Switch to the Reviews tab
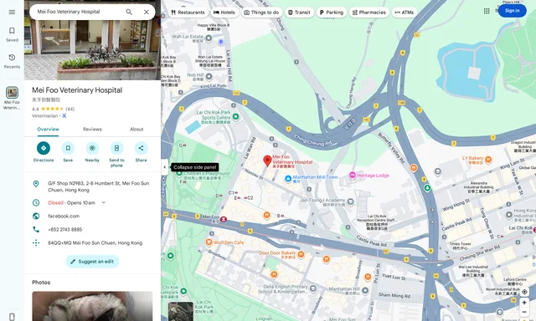536x321 pixels. (x=92, y=130)
